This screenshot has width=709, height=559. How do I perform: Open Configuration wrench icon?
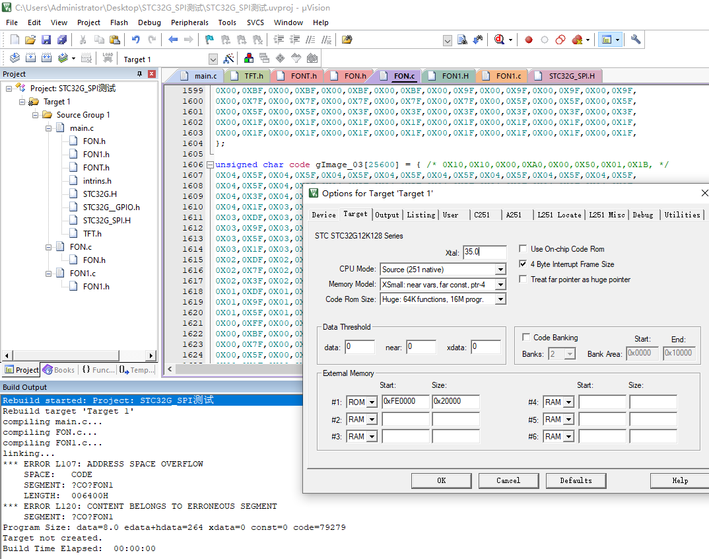(635, 40)
